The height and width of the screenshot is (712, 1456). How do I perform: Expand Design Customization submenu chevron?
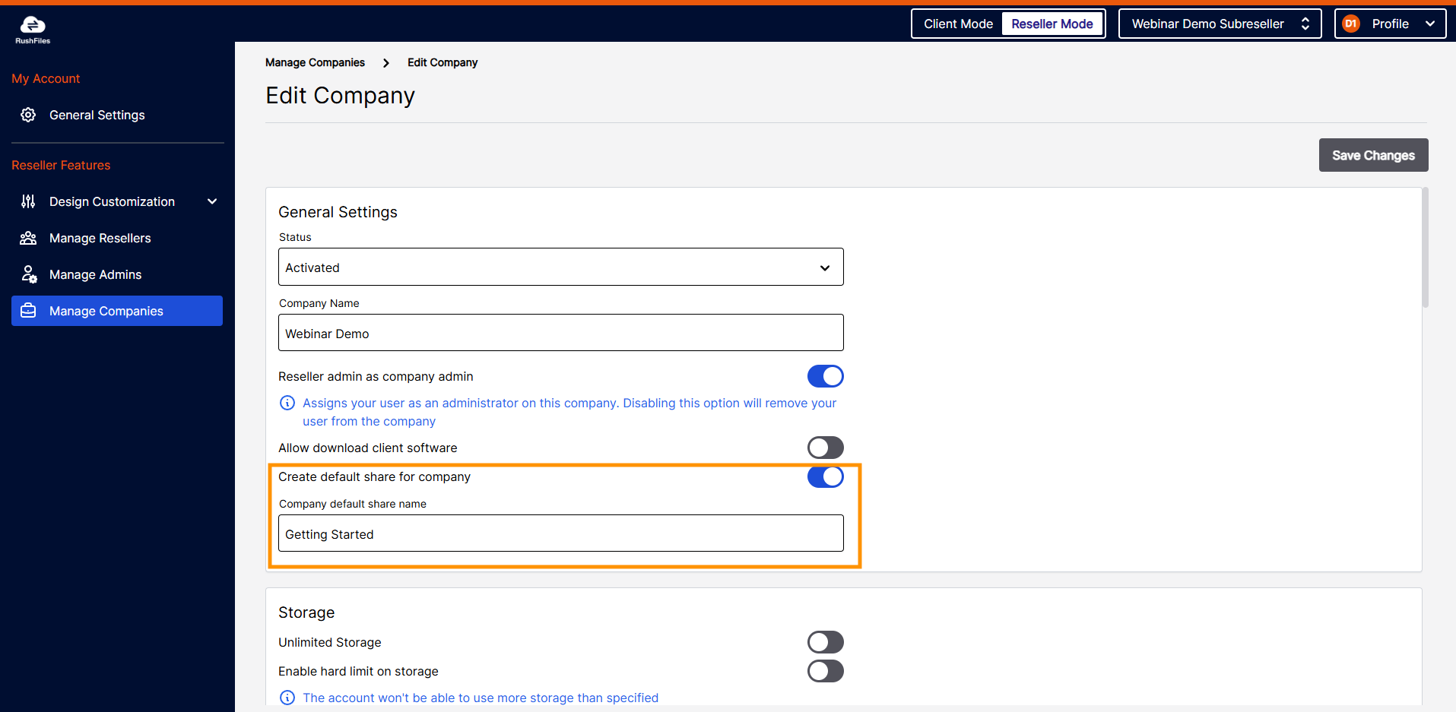coord(212,201)
